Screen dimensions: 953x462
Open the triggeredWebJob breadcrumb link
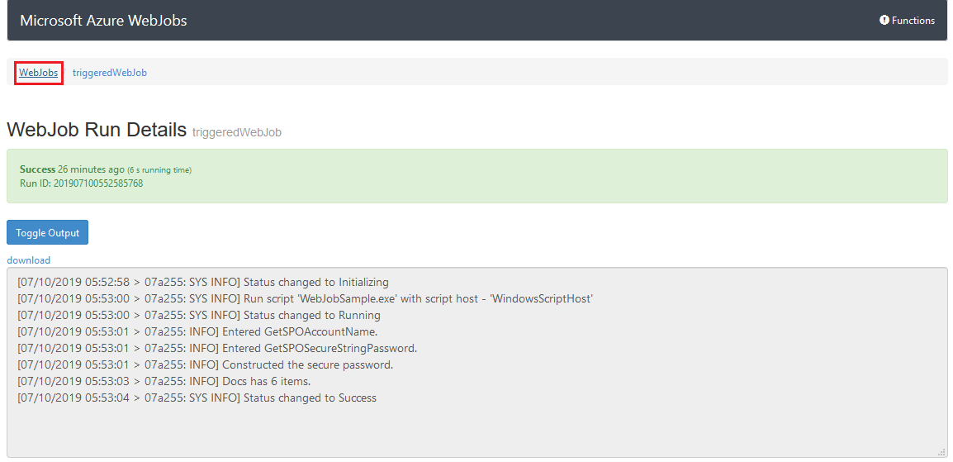tap(109, 73)
